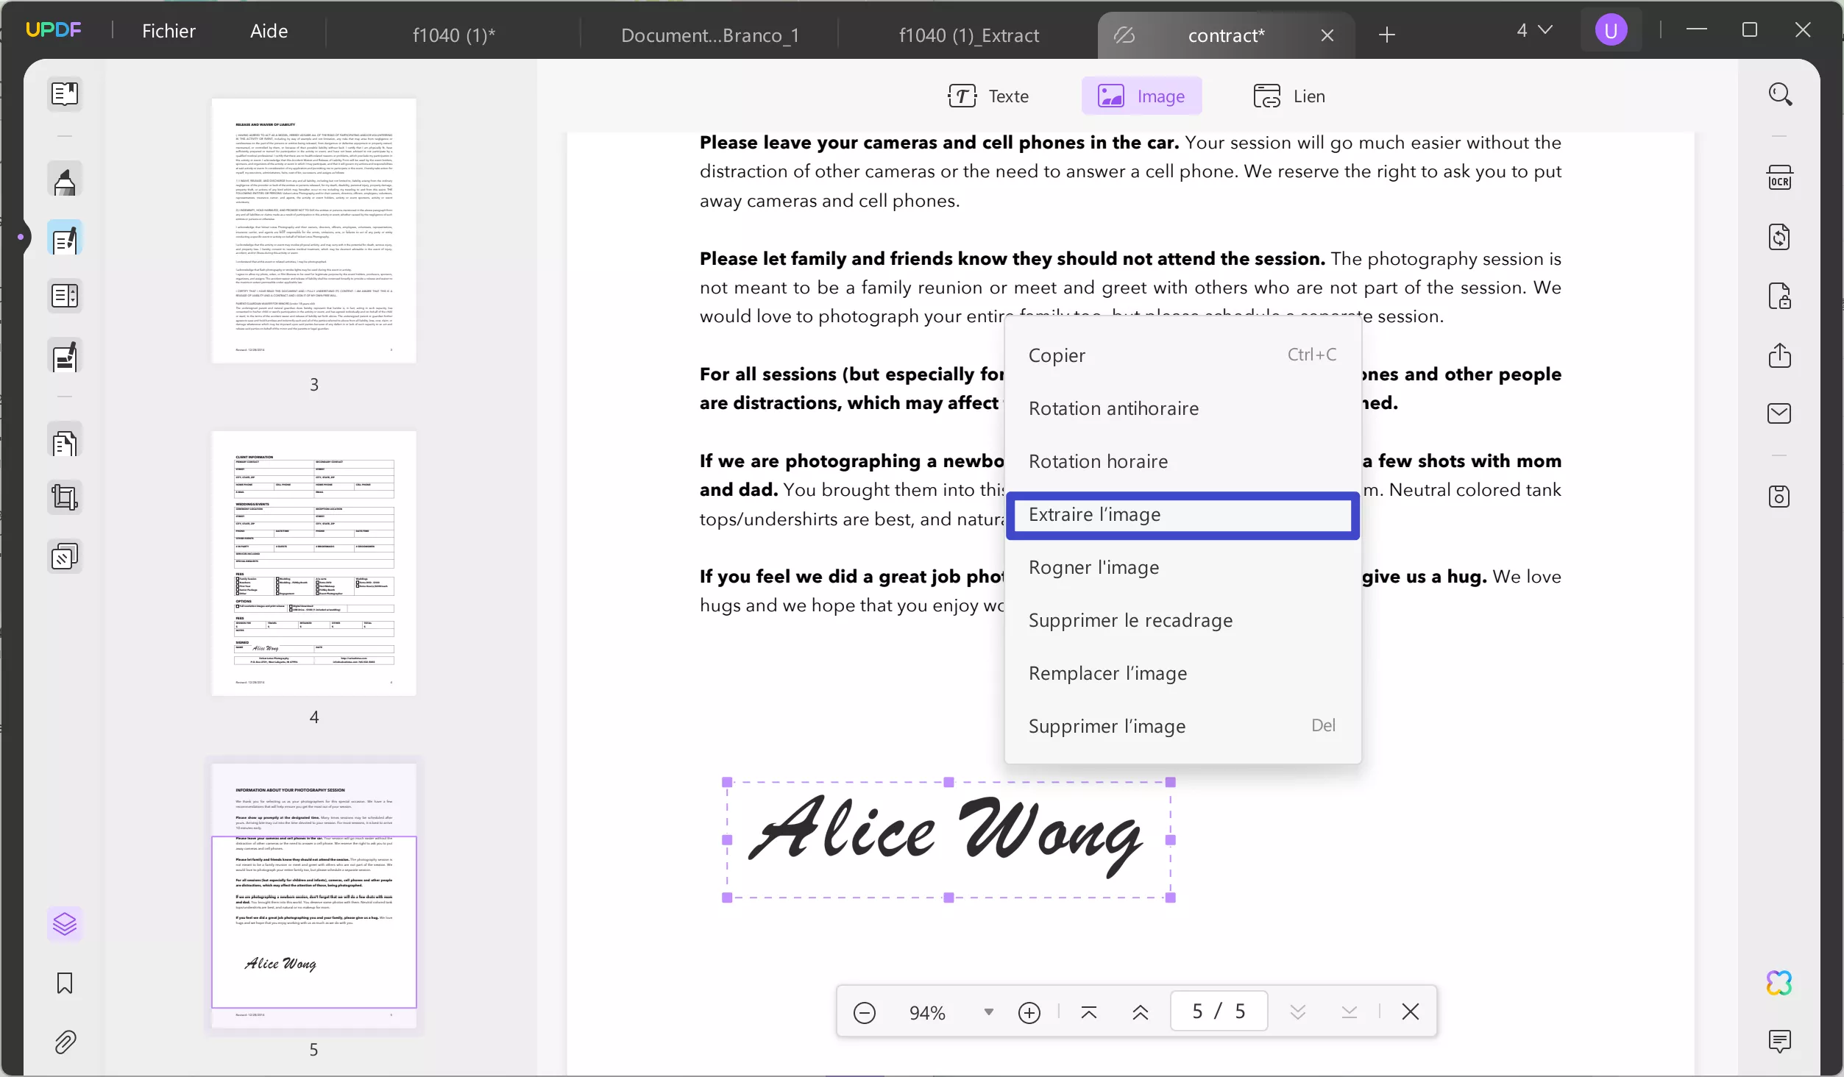The width and height of the screenshot is (1844, 1077).
Task: Click the Attachments paperclip icon
Action: click(x=65, y=1042)
